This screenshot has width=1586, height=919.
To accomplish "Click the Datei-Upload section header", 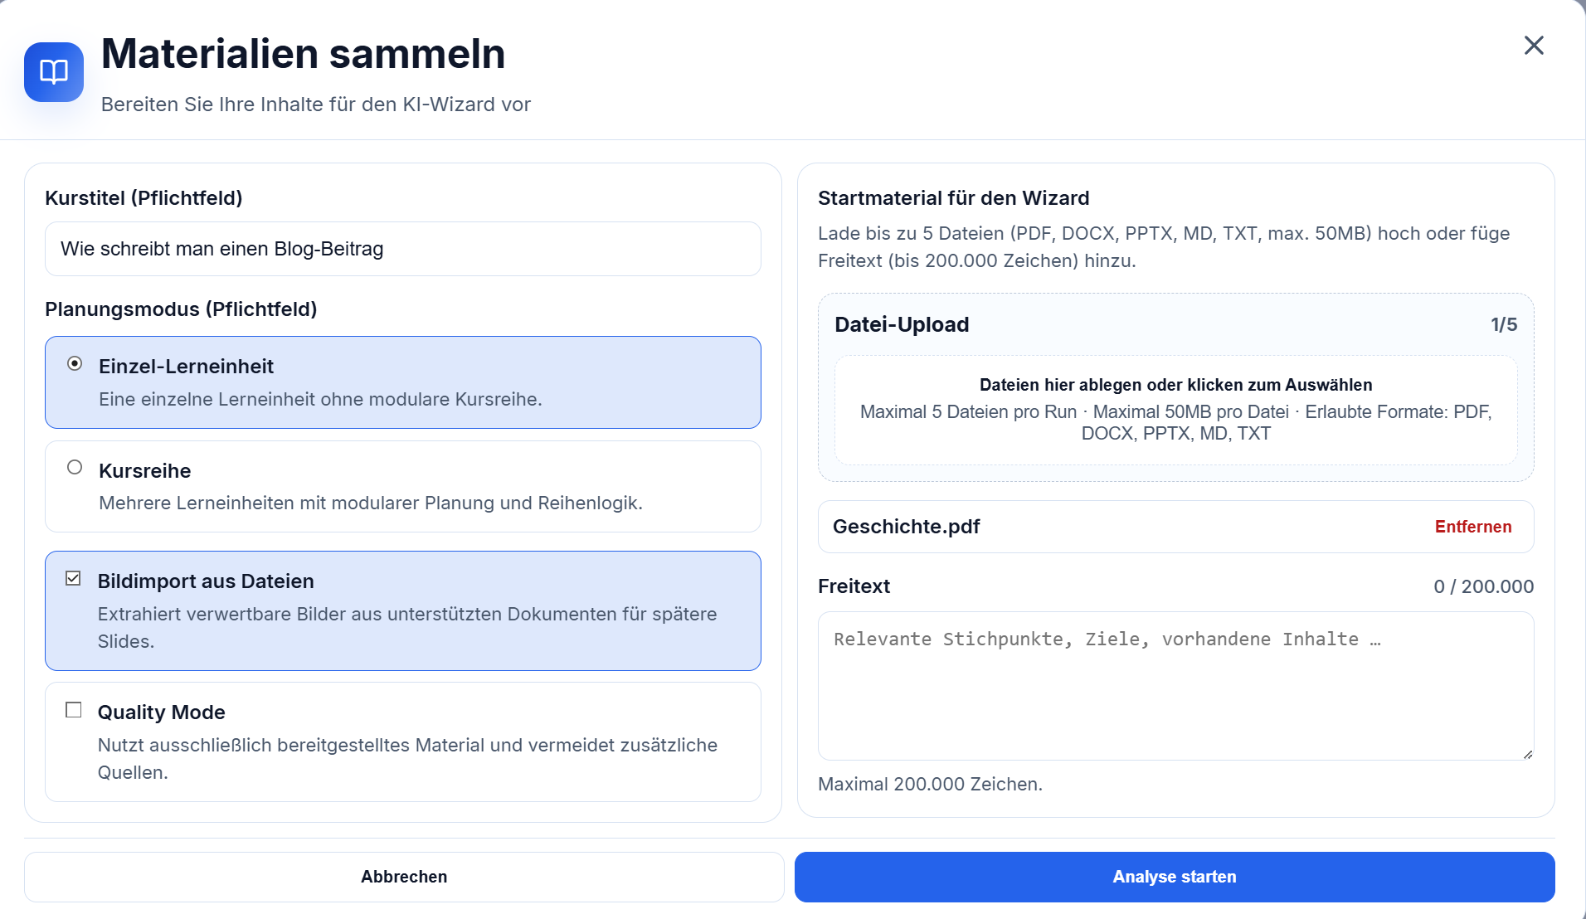I will (x=902, y=324).
